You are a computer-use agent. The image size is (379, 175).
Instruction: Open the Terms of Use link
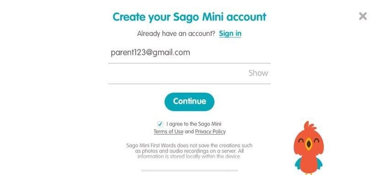click(x=168, y=132)
